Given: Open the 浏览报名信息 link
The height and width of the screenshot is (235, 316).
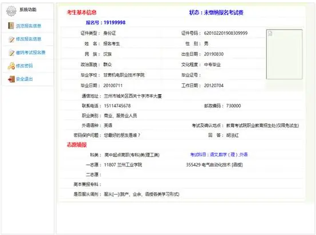Looking at the screenshot, I should [x=29, y=26].
